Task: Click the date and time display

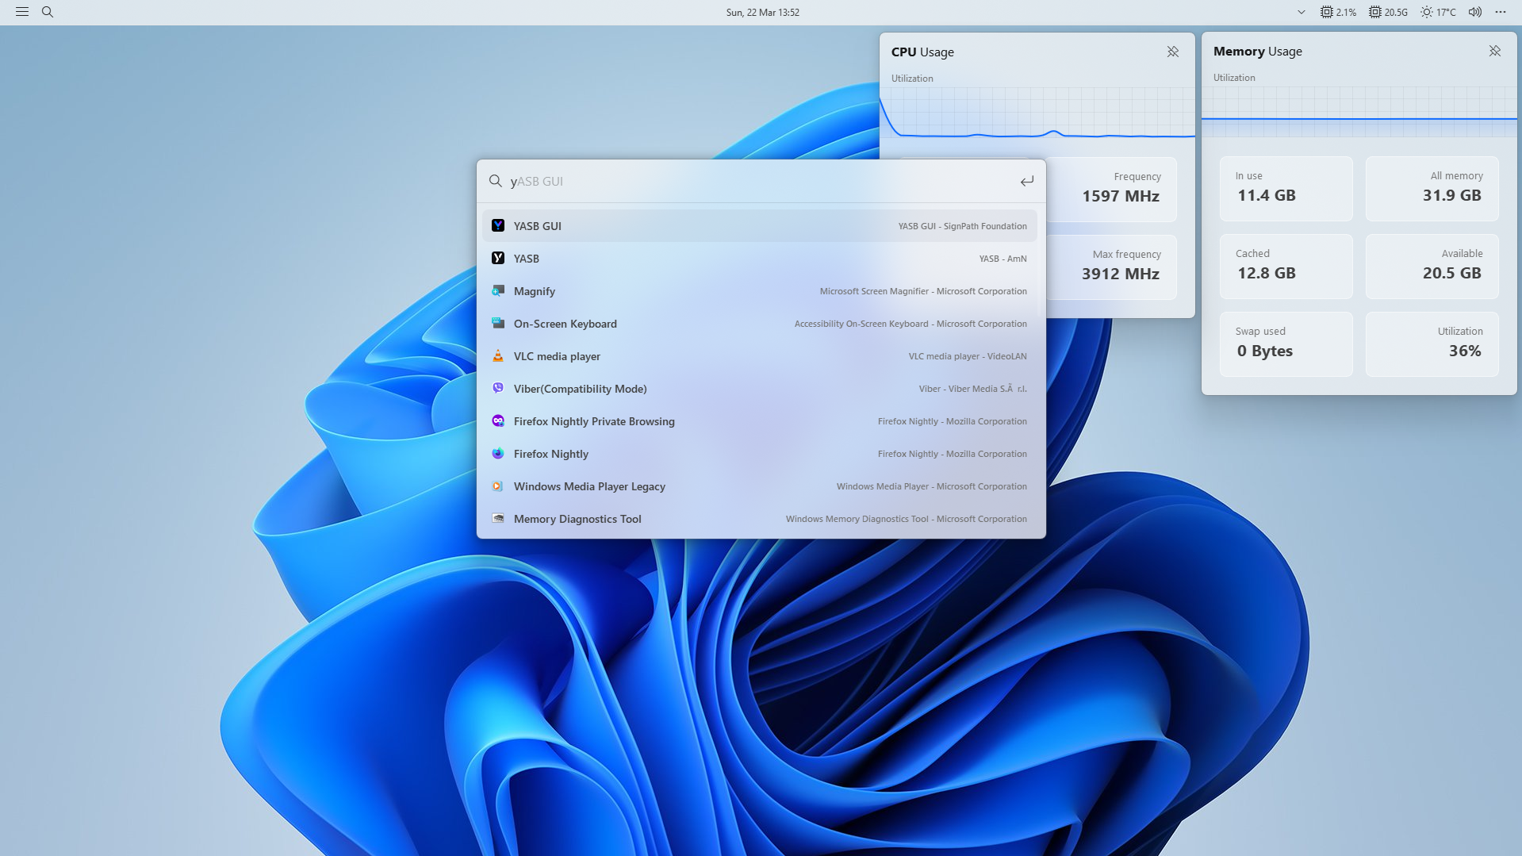Action: click(761, 12)
